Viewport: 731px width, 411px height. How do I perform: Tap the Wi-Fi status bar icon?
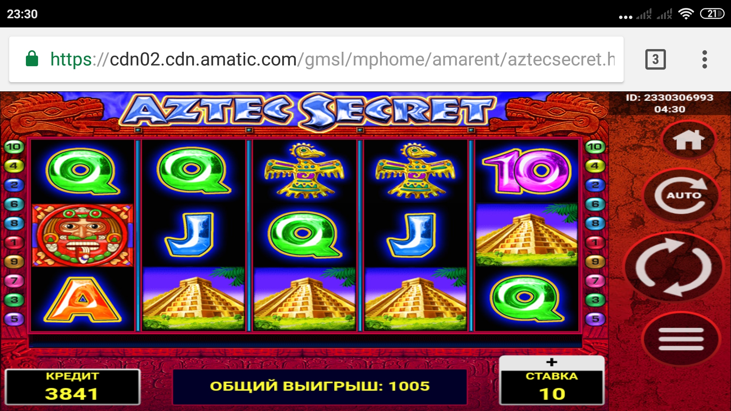[x=686, y=14]
